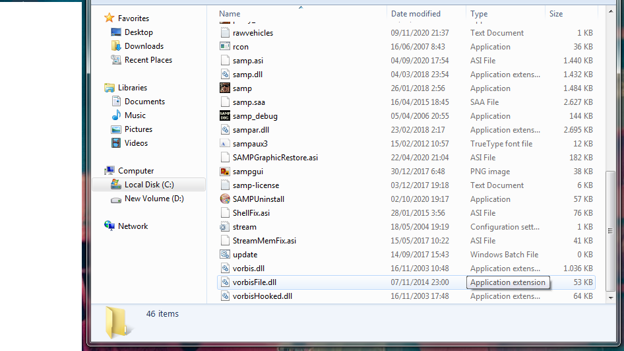
Task: Click the sampaux3 font file icon
Action: point(225,144)
